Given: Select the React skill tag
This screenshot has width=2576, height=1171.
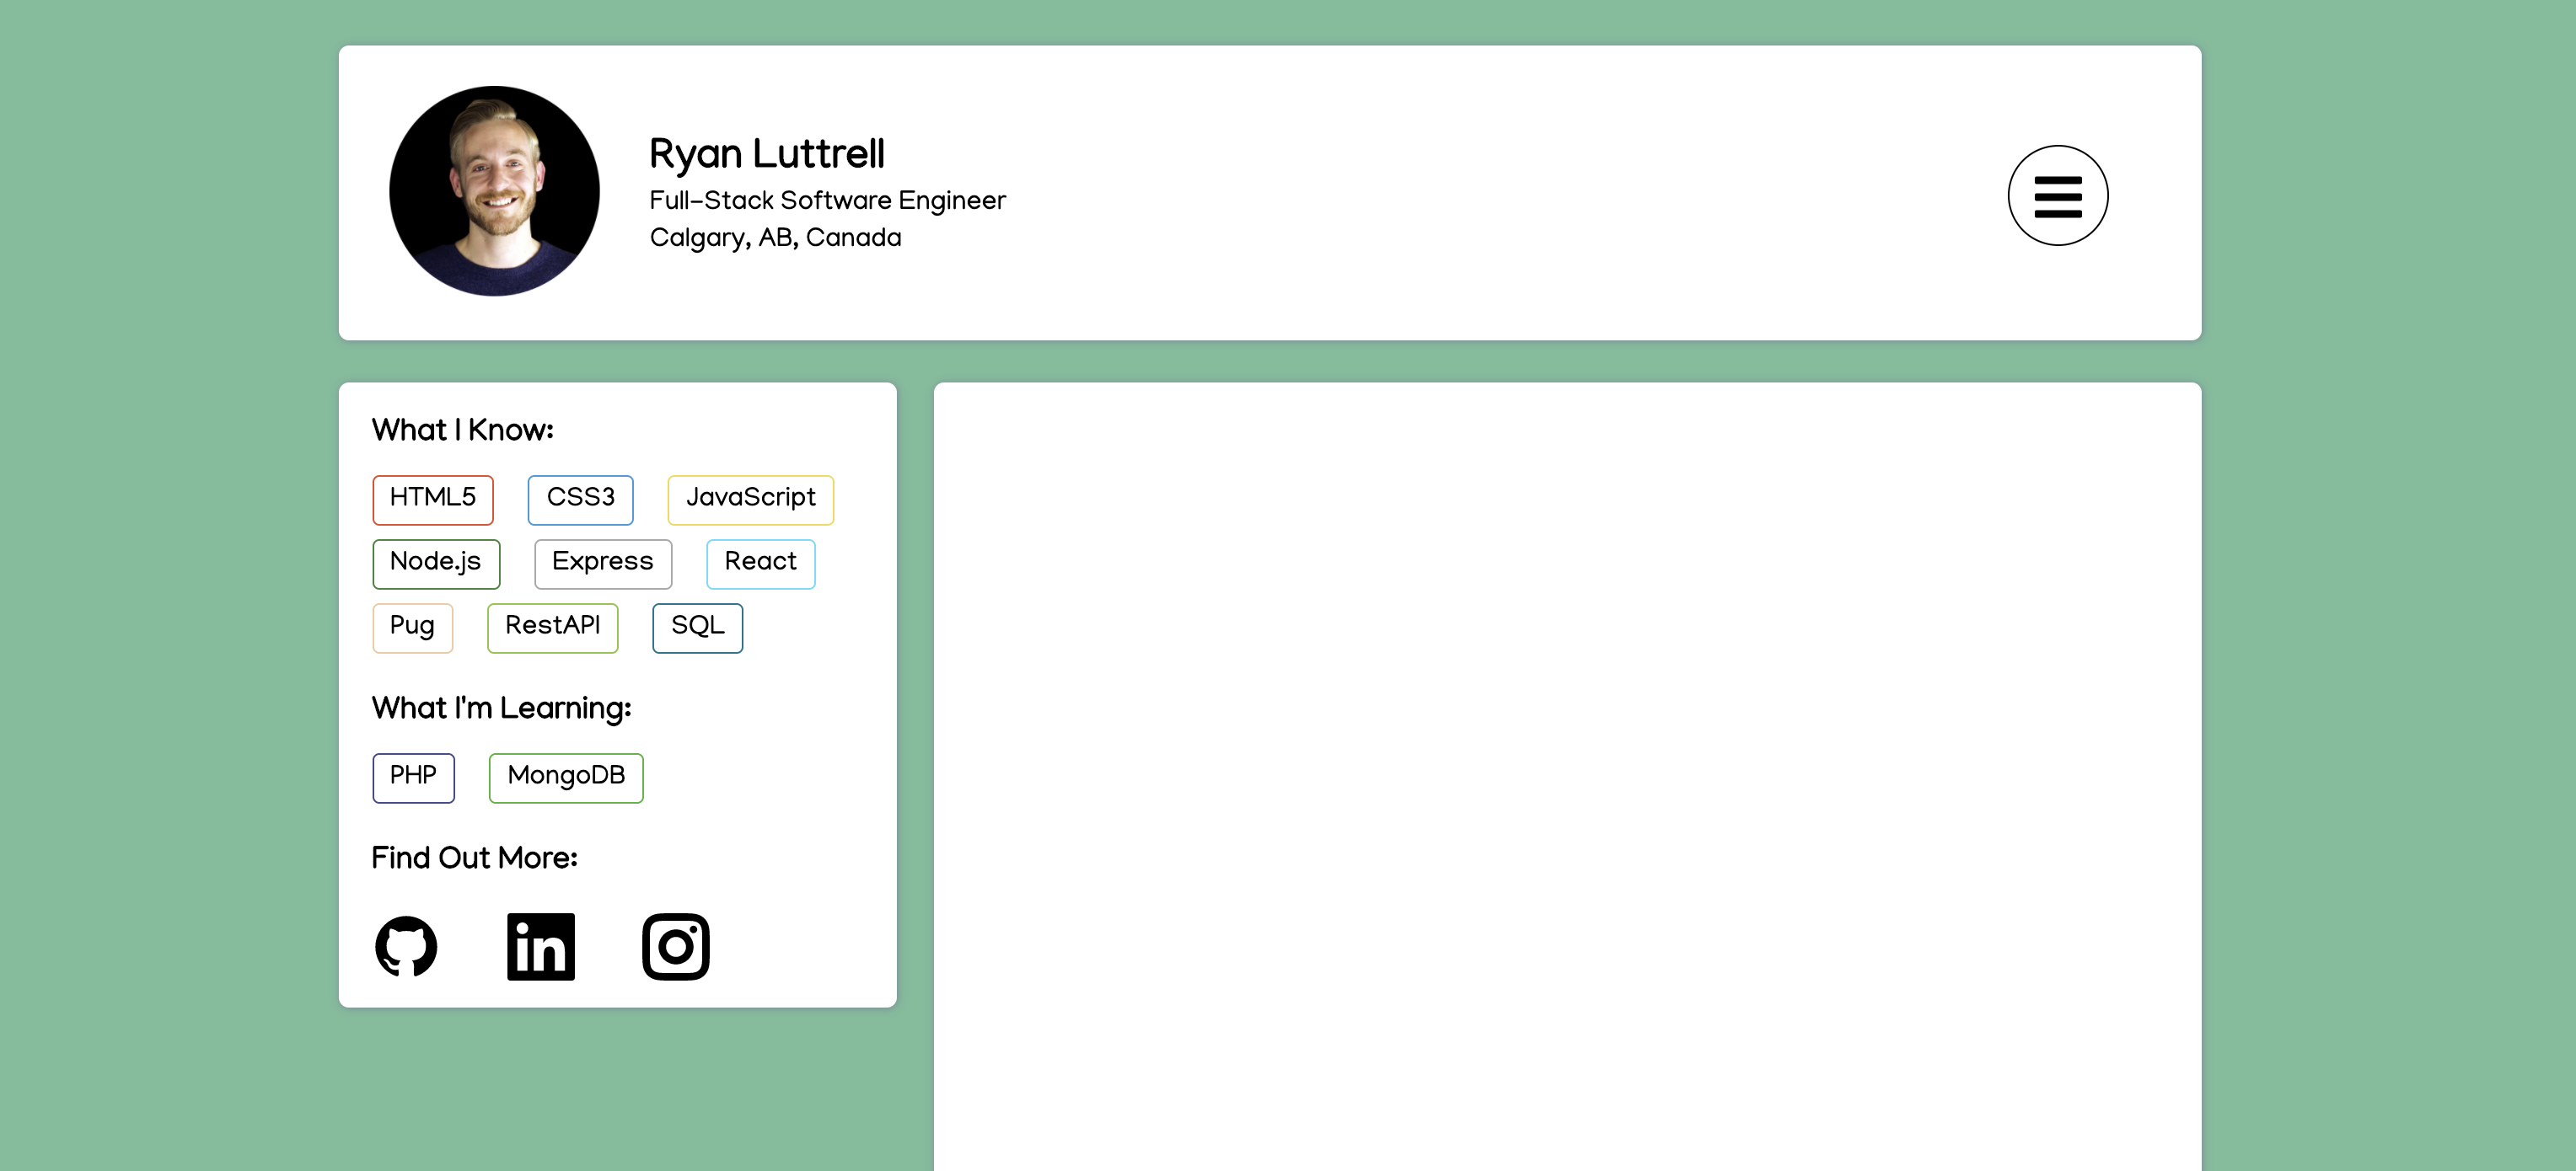Looking at the screenshot, I should pos(760,563).
